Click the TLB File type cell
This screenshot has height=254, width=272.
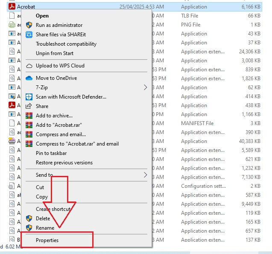(190, 16)
